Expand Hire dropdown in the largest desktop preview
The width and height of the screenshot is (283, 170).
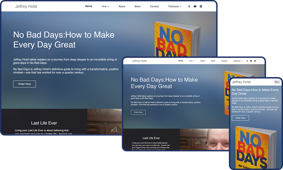point(105,6)
